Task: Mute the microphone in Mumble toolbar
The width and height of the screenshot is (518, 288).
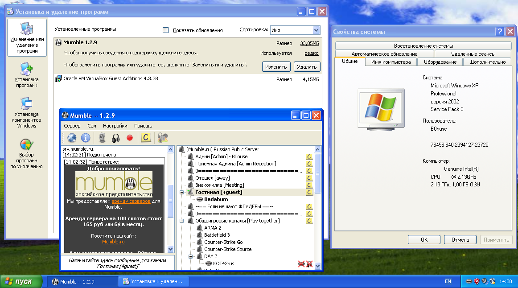Action: point(102,138)
